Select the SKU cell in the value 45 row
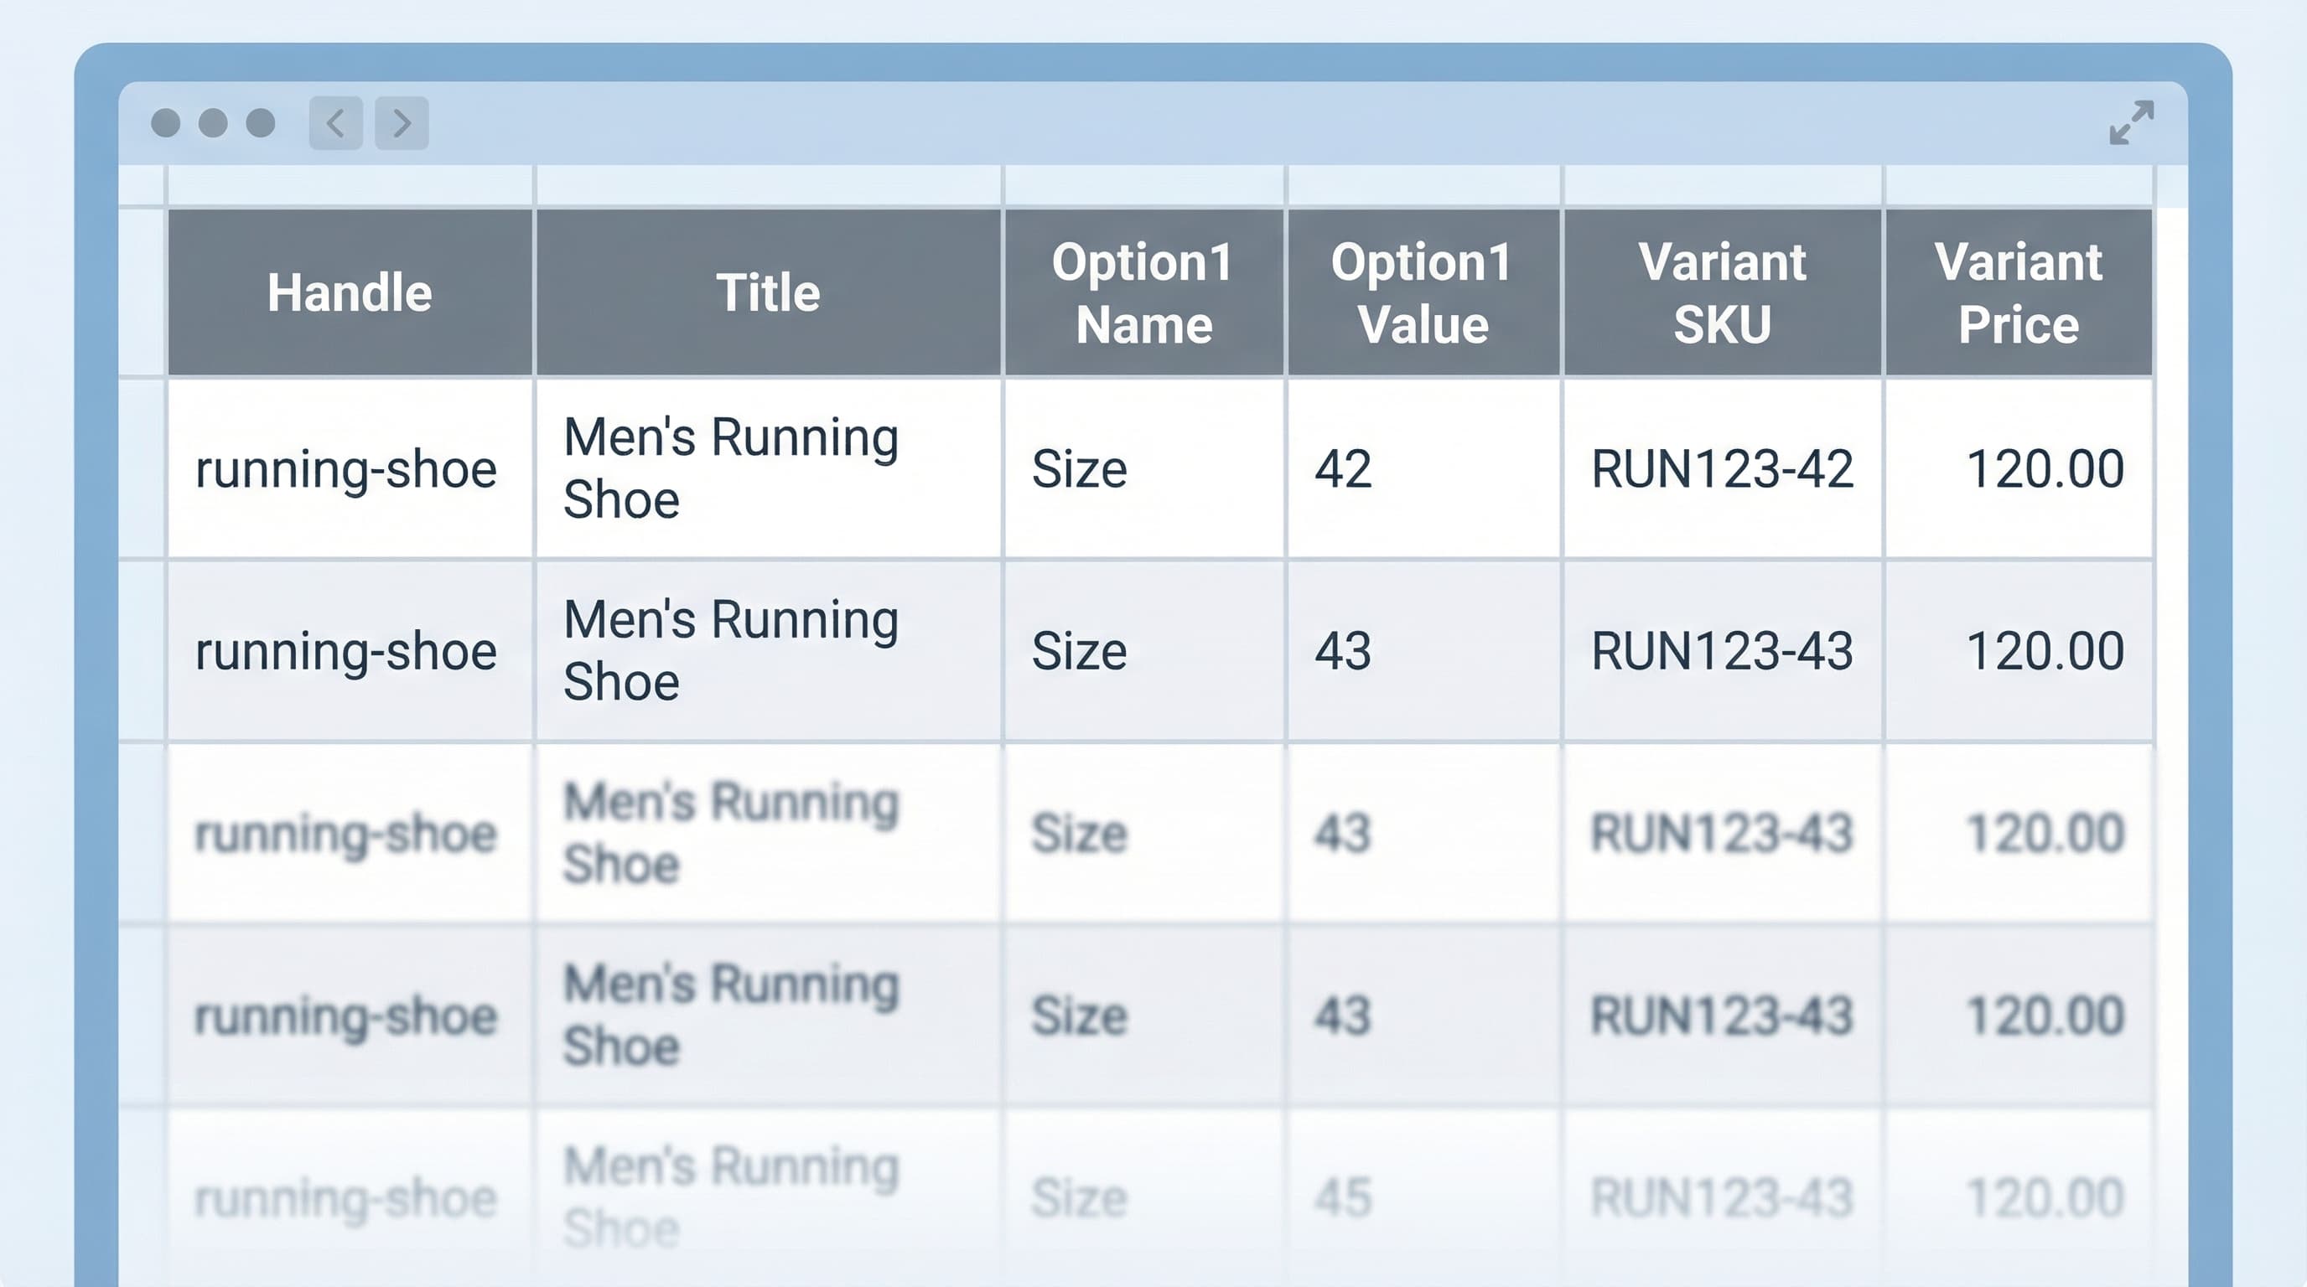 1721,1197
